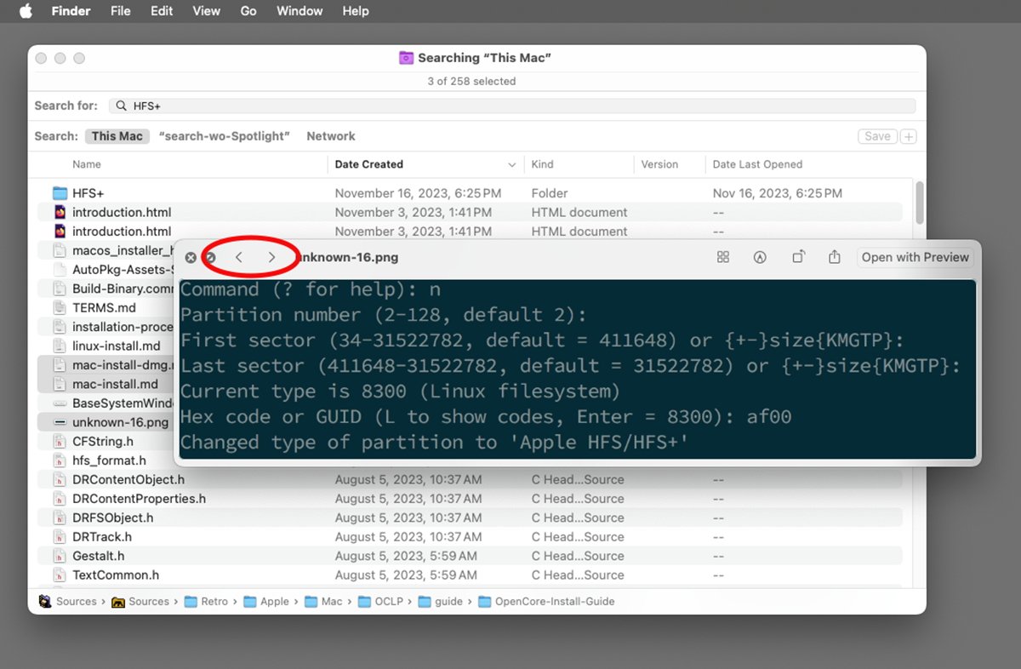Screen dimensions: 1021x669
Task: Rotate the image with the rotate icon
Action: point(798,257)
